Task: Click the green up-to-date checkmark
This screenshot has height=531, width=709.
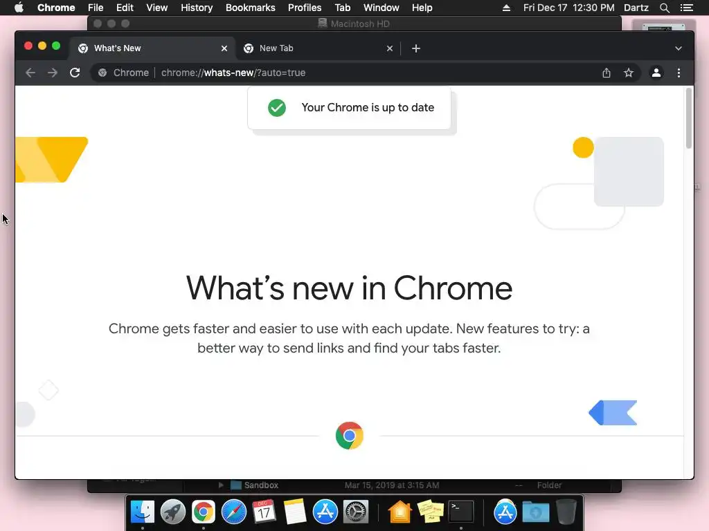Action: [x=277, y=107]
